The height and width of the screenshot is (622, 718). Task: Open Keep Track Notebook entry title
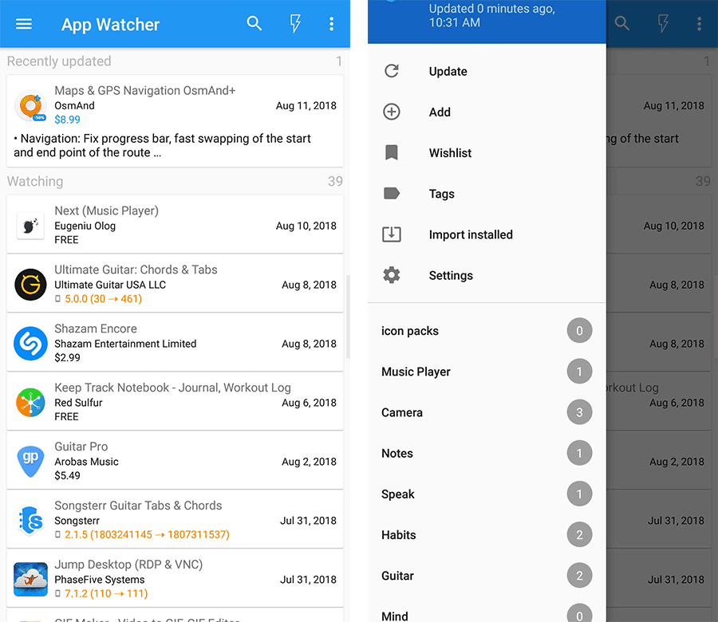pyautogui.click(x=172, y=388)
